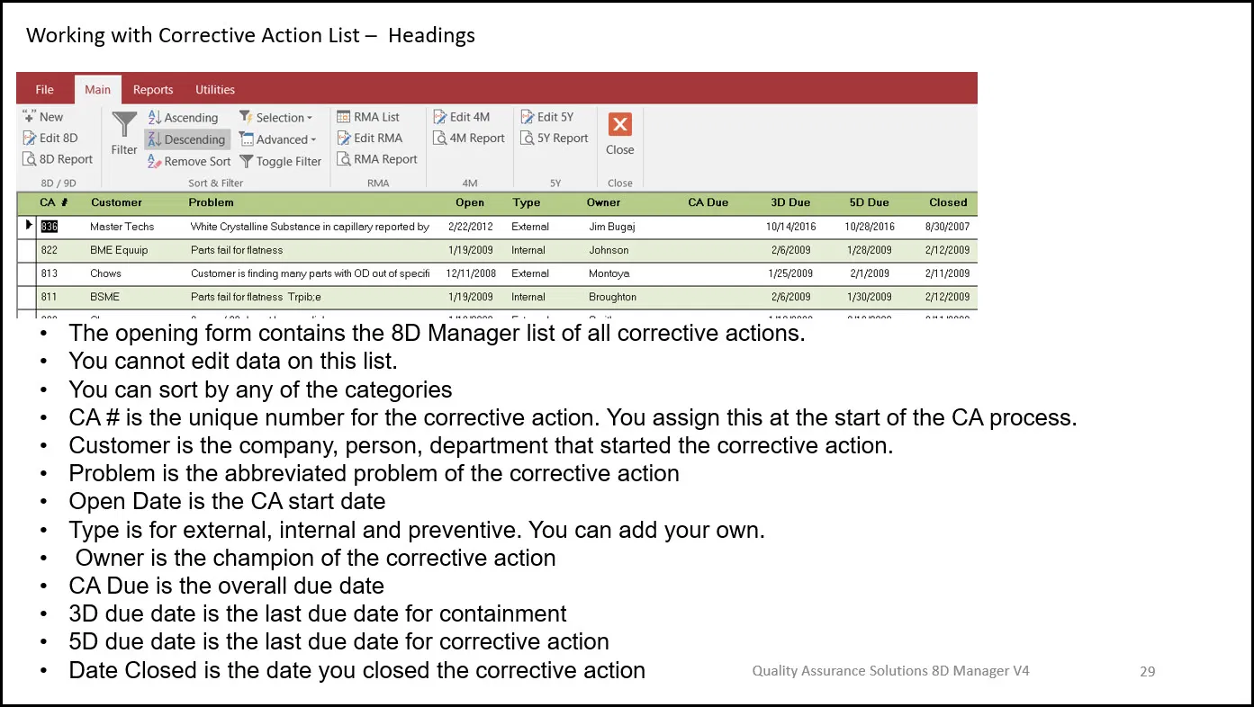Click the New corrective action icon
The width and height of the screenshot is (1254, 707).
[x=30, y=117]
